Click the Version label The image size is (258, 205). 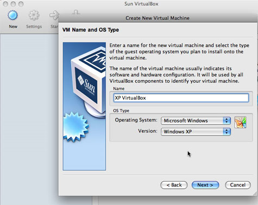[148, 131]
